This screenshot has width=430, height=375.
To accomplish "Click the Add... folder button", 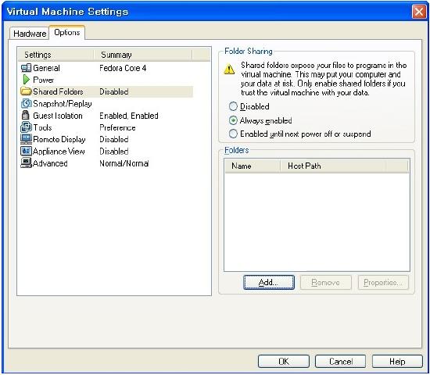I will pyautogui.click(x=269, y=282).
